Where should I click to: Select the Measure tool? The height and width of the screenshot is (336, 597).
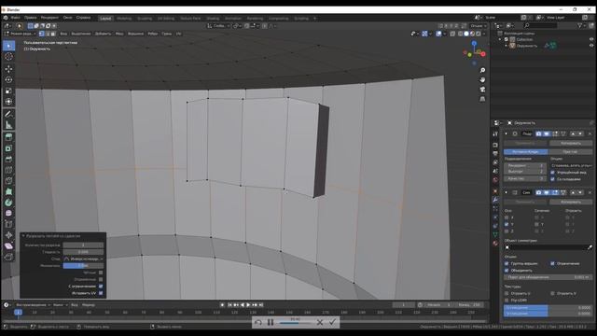click(8, 125)
